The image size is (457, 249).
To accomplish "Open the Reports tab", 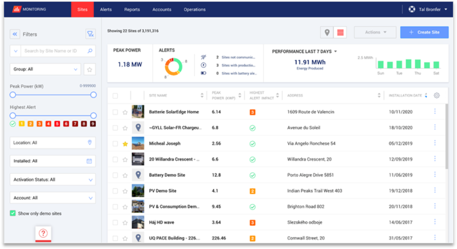I will point(132,9).
